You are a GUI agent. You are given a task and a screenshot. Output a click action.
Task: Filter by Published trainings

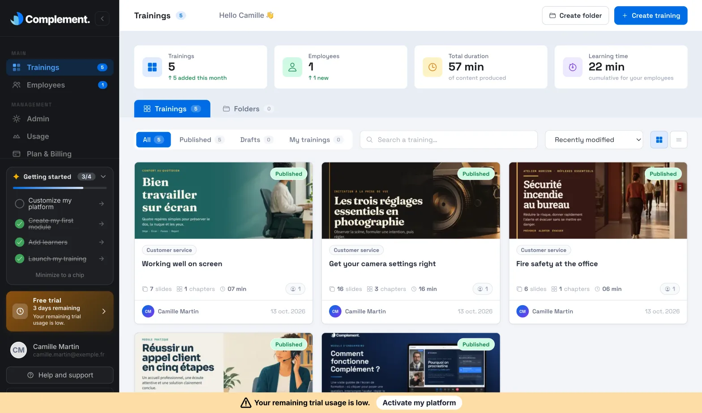click(x=201, y=140)
